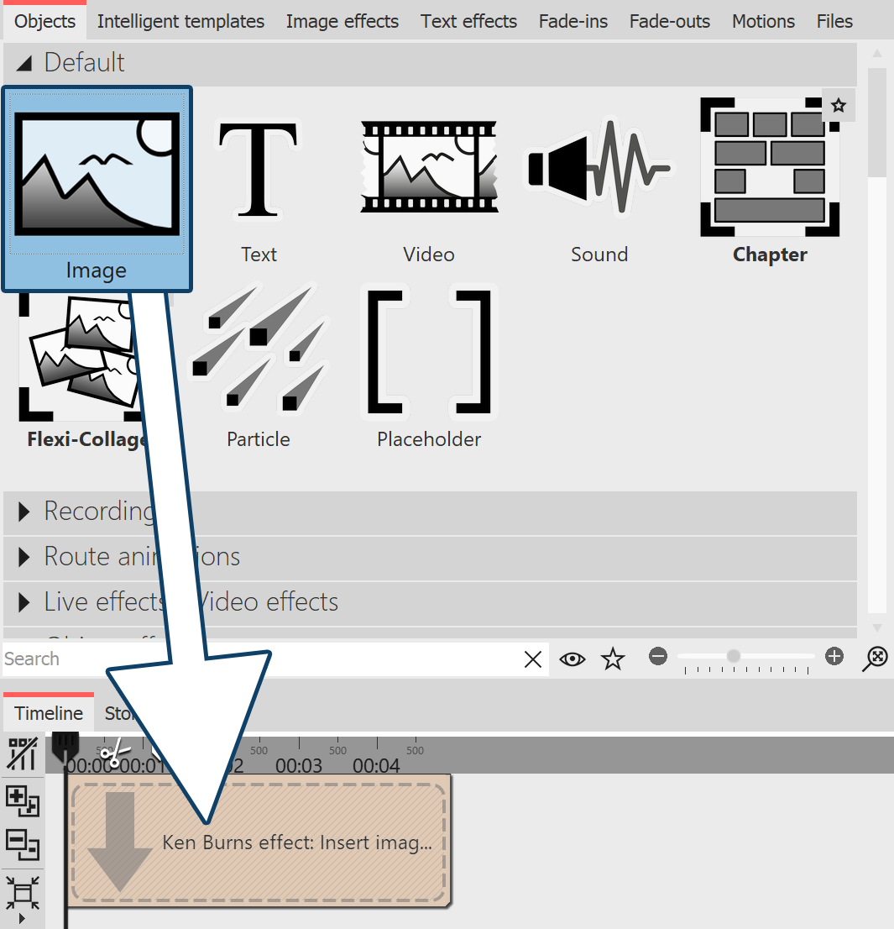
Task: Click the timeline snap/grid toggle icon
Action: click(23, 754)
